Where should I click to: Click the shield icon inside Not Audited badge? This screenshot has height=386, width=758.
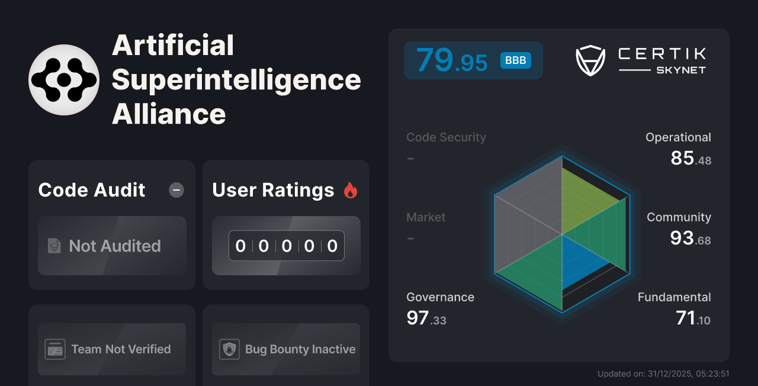tap(54, 246)
